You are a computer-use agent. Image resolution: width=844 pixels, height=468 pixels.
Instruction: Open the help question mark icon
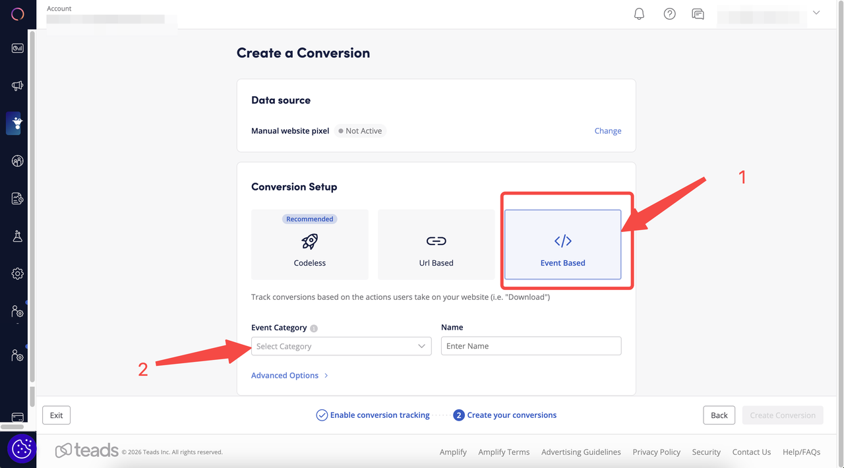pyautogui.click(x=669, y=14)
